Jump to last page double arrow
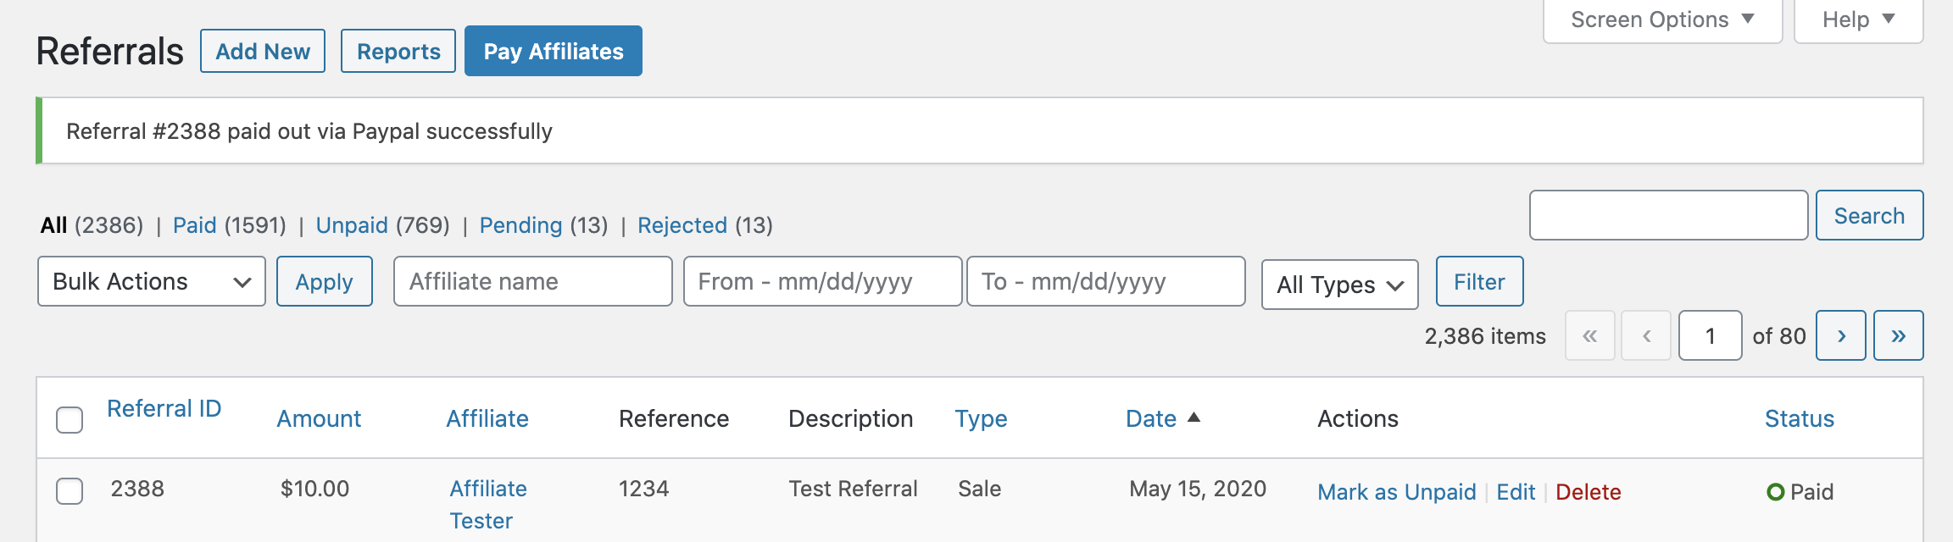 point(1898,335)
